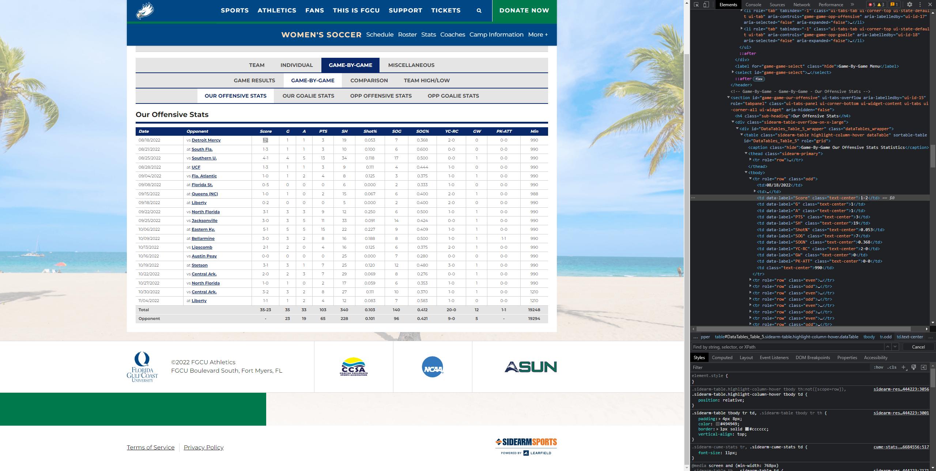Activate the inspect element picker icon
The image size is (936, 471).
coord(696,5)
